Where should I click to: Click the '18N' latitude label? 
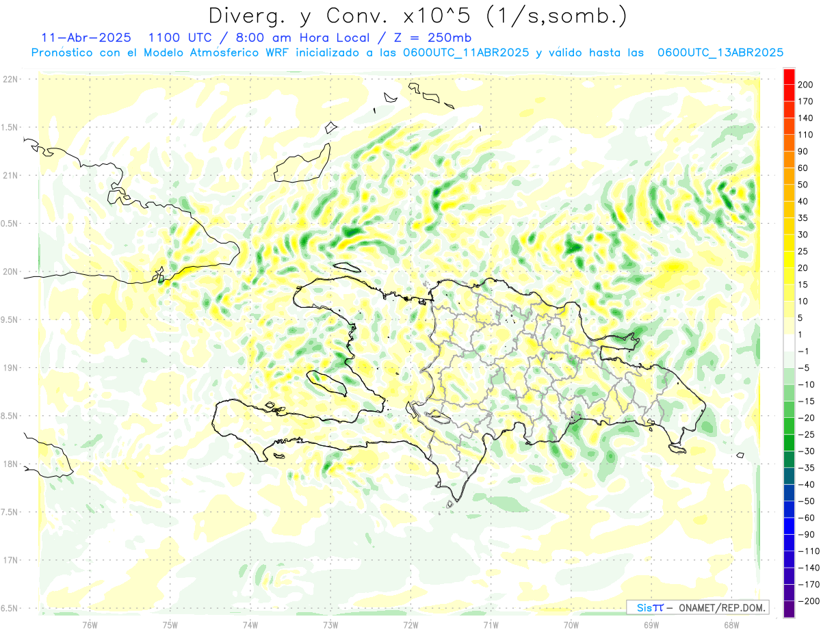pos(10,464)
